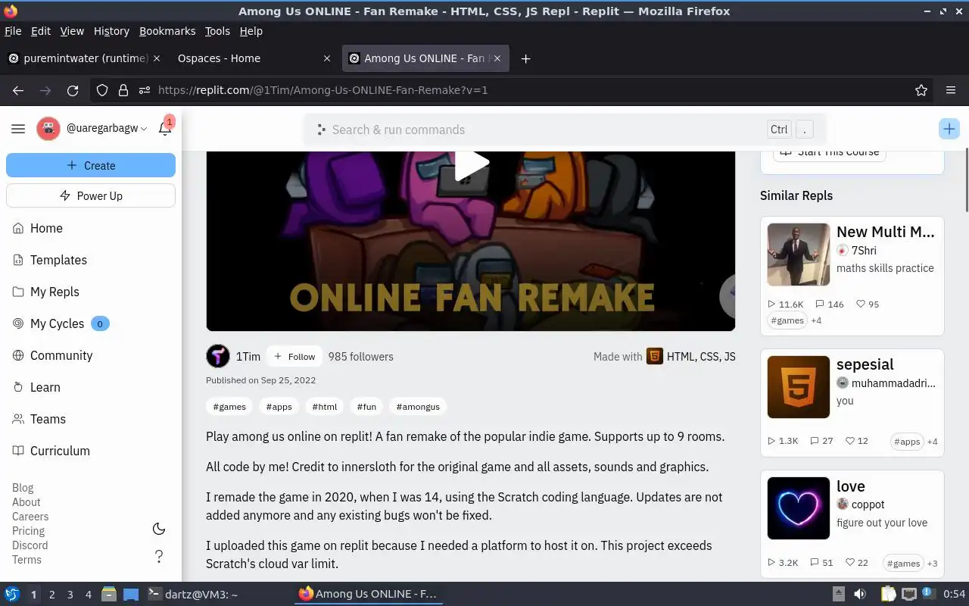Click the volume icon in system tray
969x606 pixels.
click(859, 594)
